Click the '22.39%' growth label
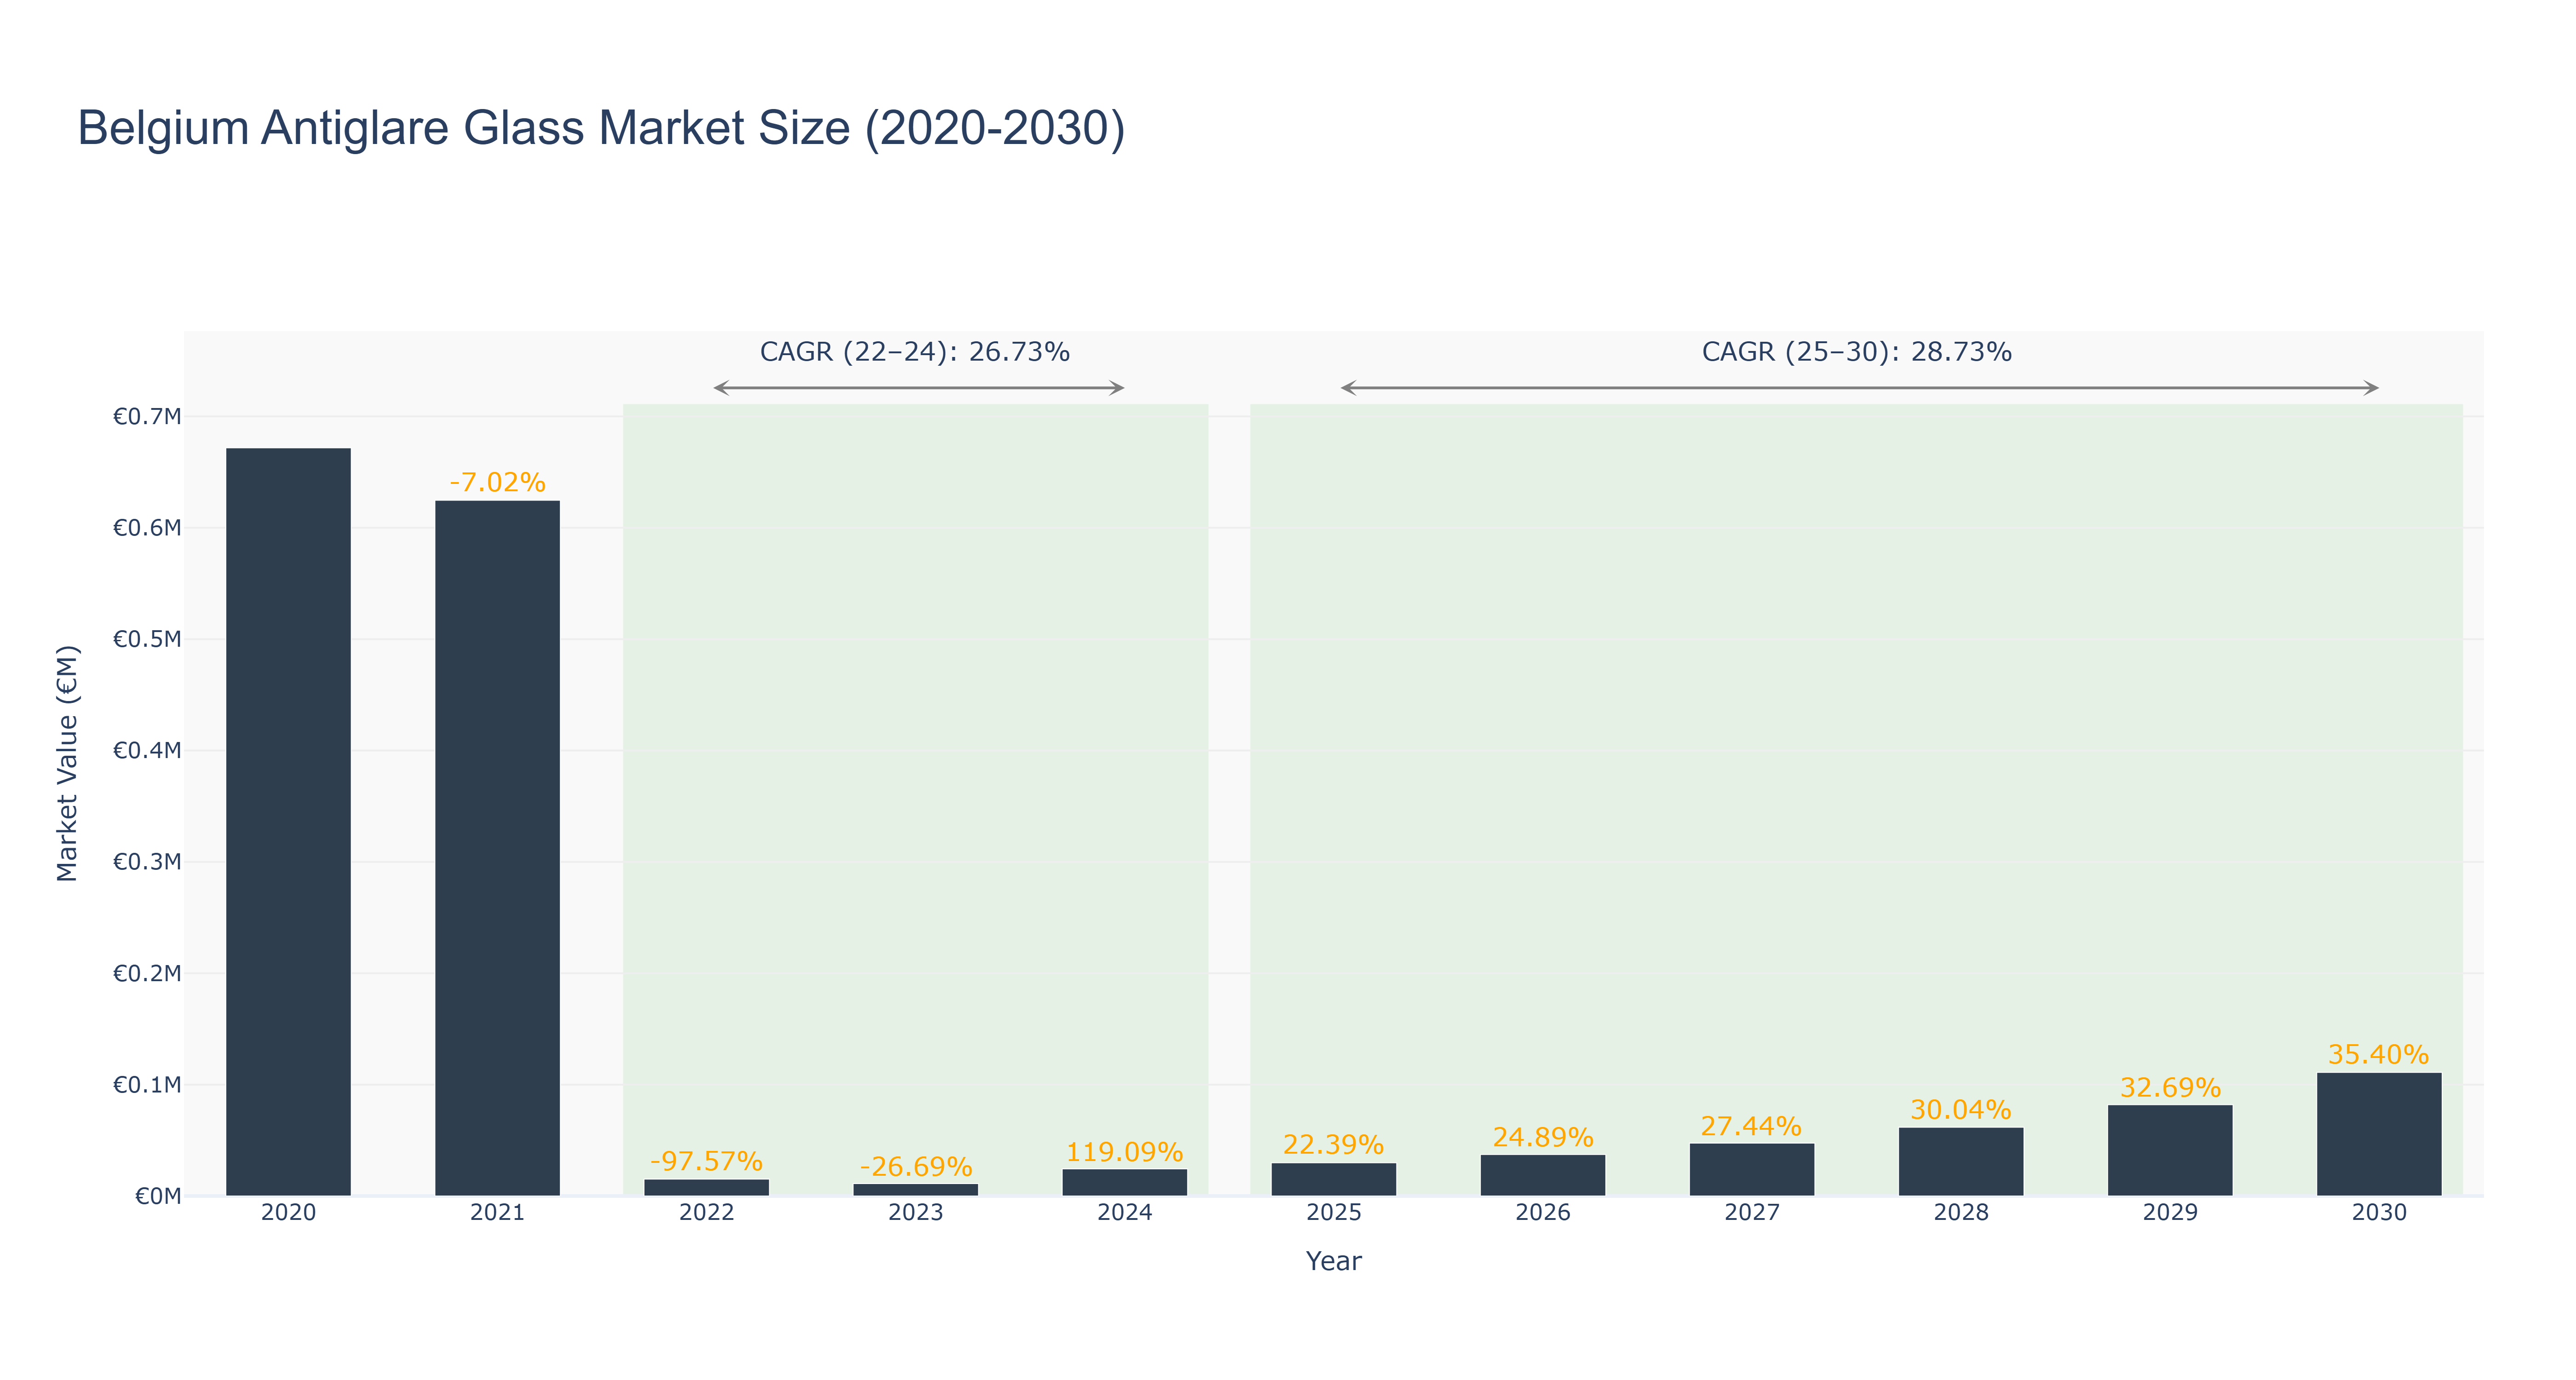 (x=1334, y=1145)
